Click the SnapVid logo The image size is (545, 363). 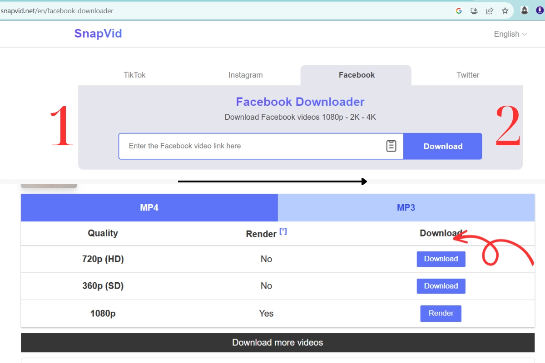point(98,34)
